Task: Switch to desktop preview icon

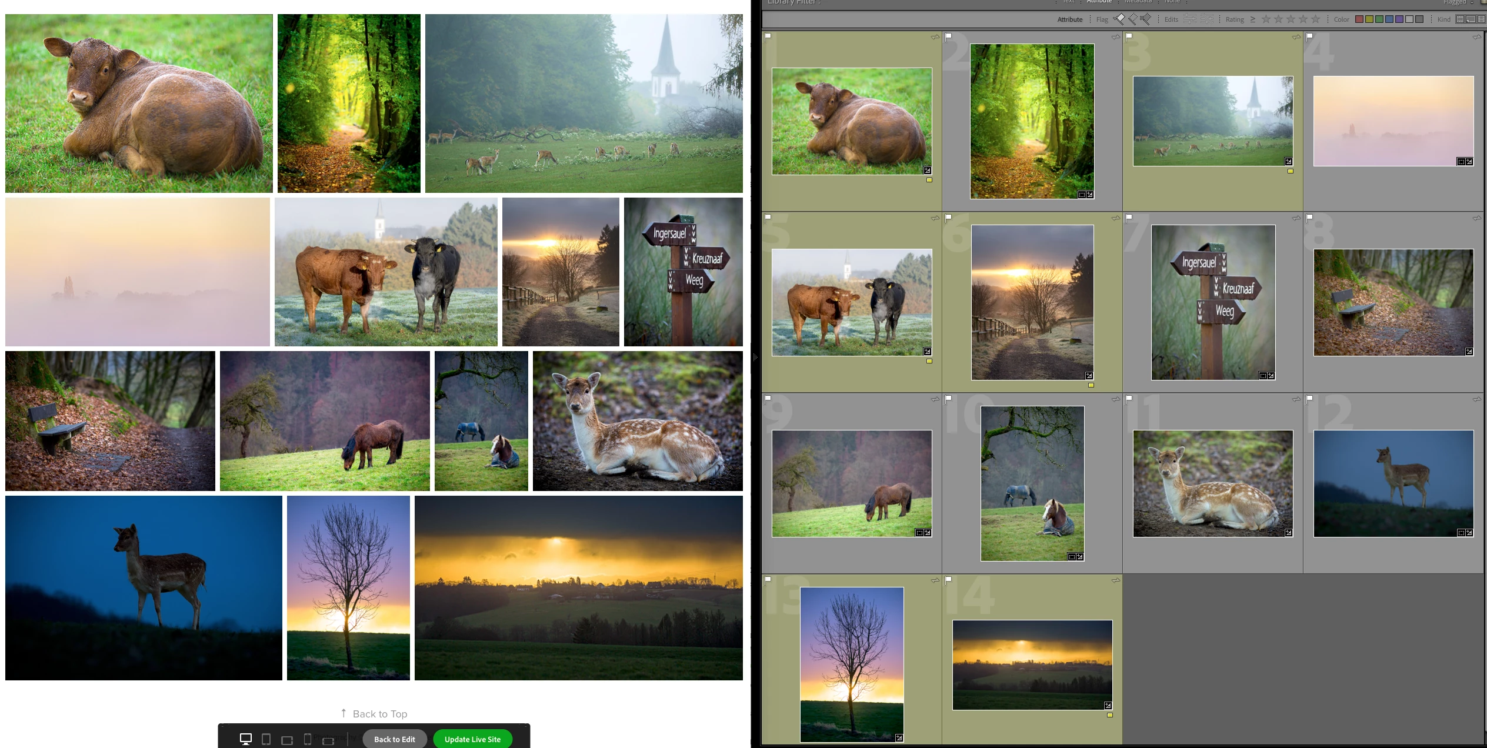Action: [246, 739]
